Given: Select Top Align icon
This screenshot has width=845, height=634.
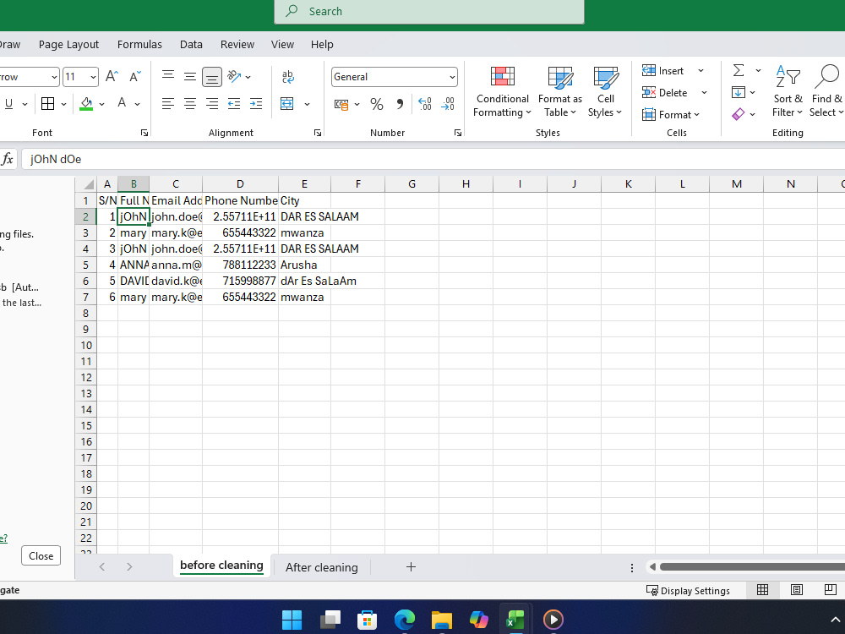Looking at the screenshot, I should (x=168, y=77).
